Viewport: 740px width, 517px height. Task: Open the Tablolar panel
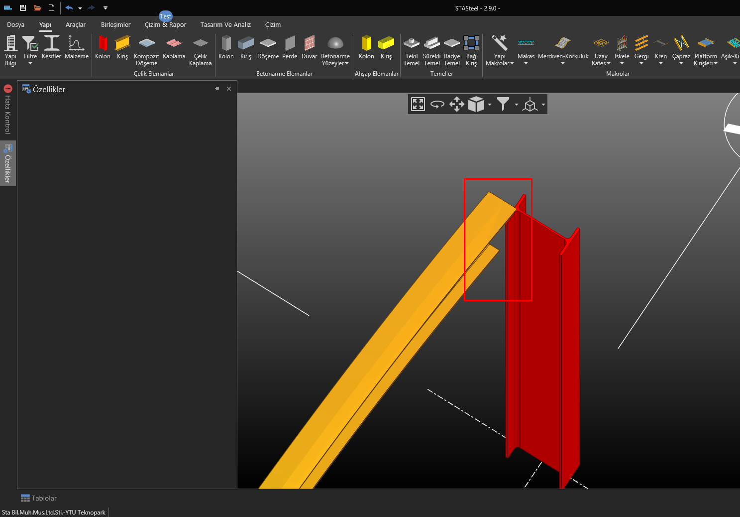pos(39,498)
